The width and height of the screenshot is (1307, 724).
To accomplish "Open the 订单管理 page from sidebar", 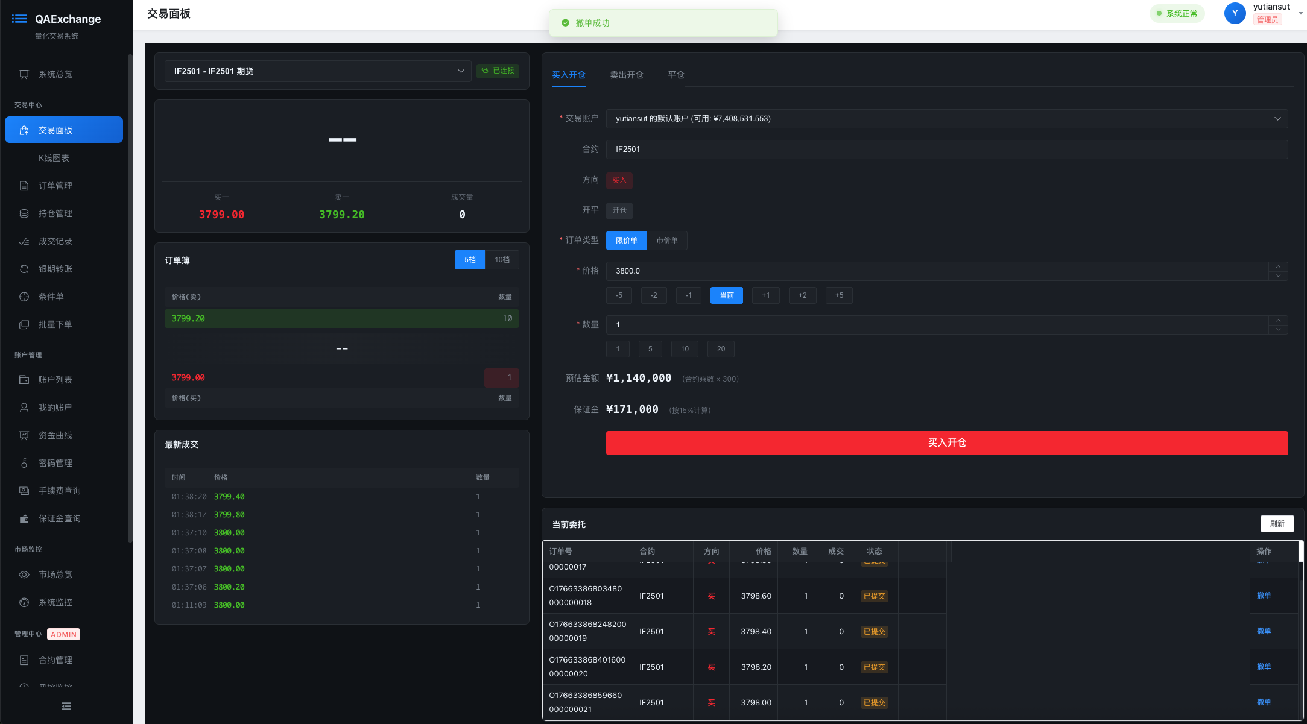I will pyautogui.click(x=54, y=185).
